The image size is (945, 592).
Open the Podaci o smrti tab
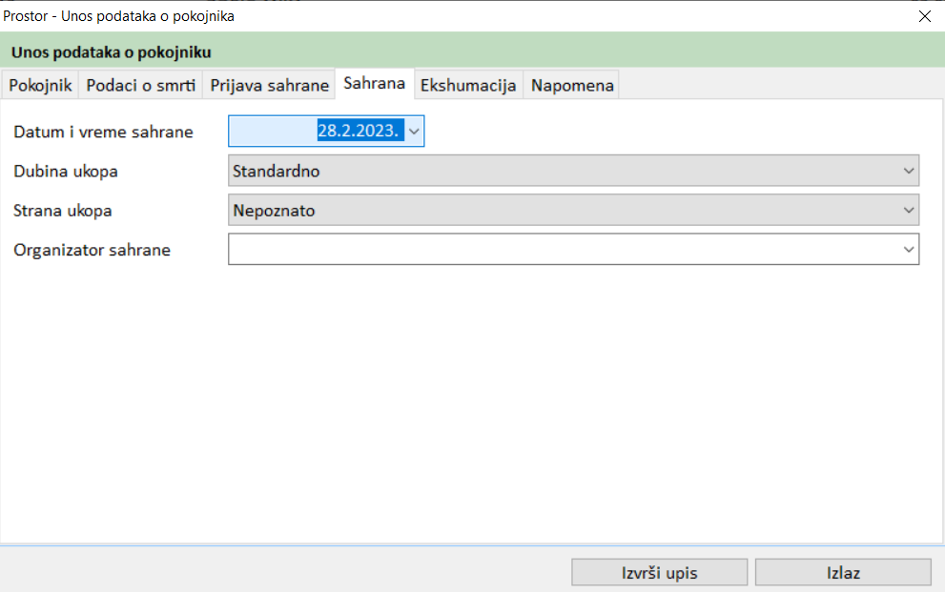click(140, 85)
